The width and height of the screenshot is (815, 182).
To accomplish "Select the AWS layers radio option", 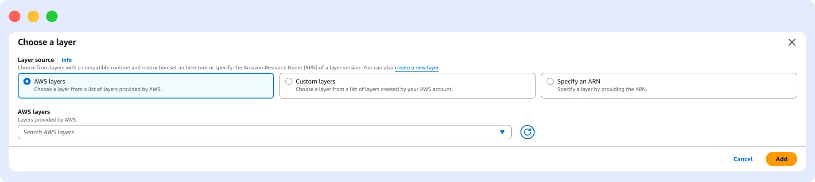I will pyautogui.click(x=27, y=81).
